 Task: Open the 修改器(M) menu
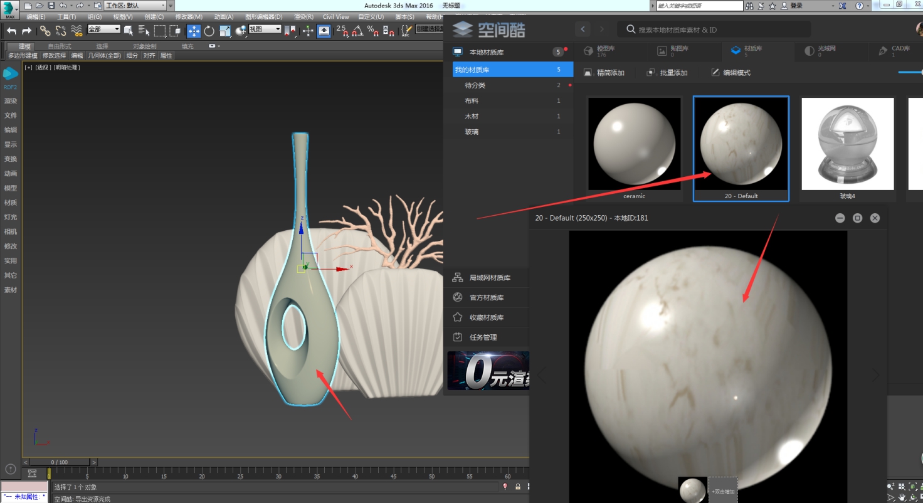[189, 17]
